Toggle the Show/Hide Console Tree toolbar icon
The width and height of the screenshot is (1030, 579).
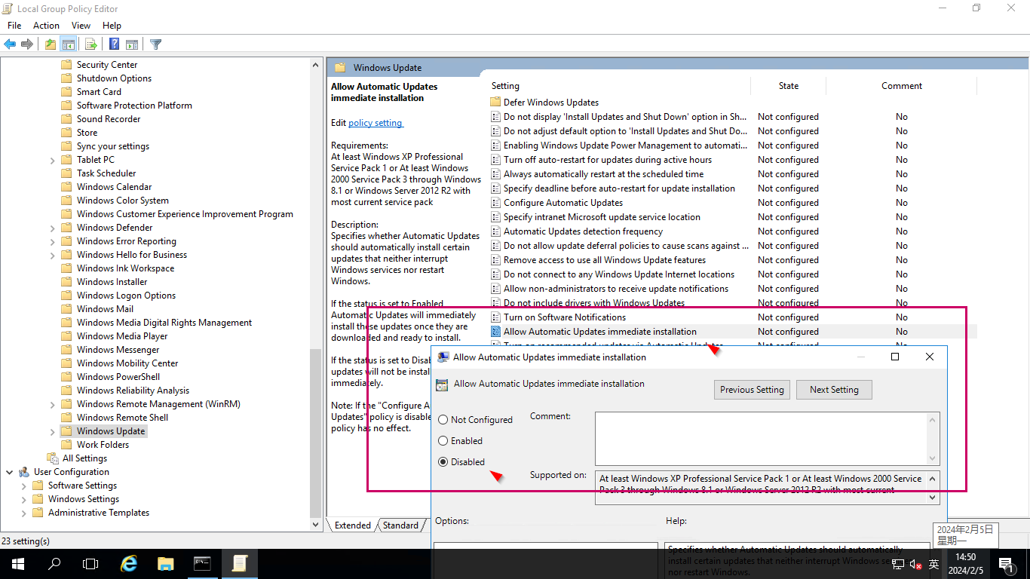click(x=68, y=44)
